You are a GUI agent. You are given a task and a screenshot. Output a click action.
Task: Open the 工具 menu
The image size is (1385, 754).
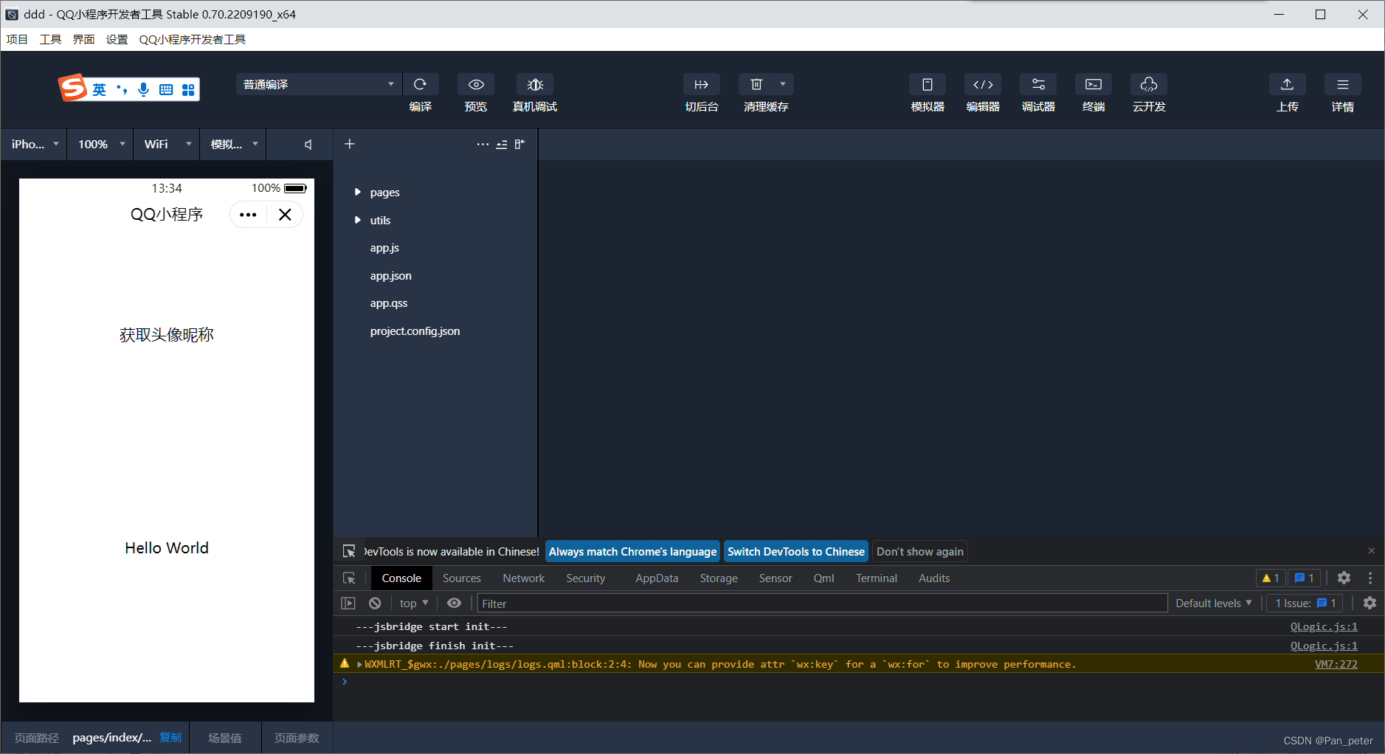tap(50, 39)
